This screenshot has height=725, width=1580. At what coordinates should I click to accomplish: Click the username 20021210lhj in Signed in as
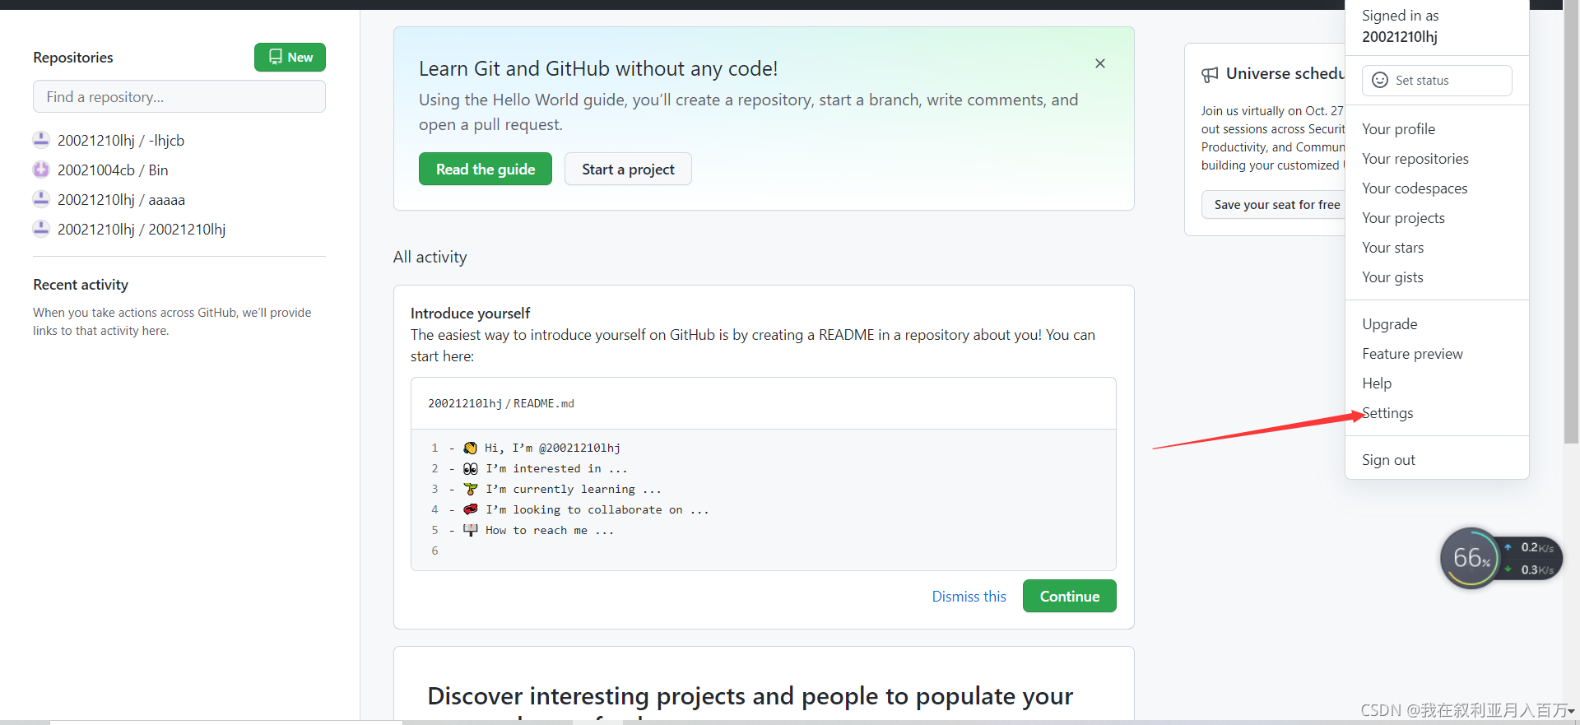[x=1400, y=37]
